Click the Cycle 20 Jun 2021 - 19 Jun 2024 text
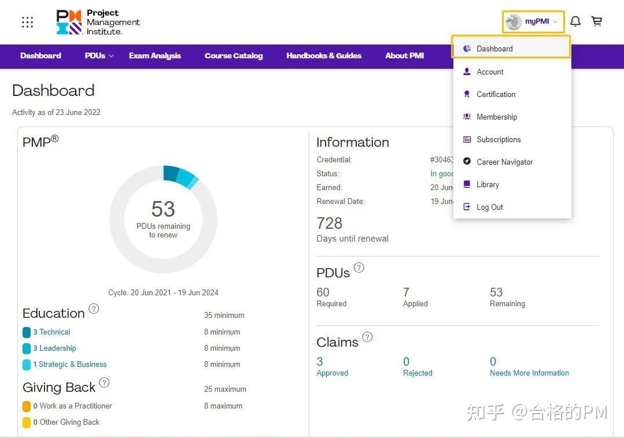624x438 pixels. tap(163, 292)
